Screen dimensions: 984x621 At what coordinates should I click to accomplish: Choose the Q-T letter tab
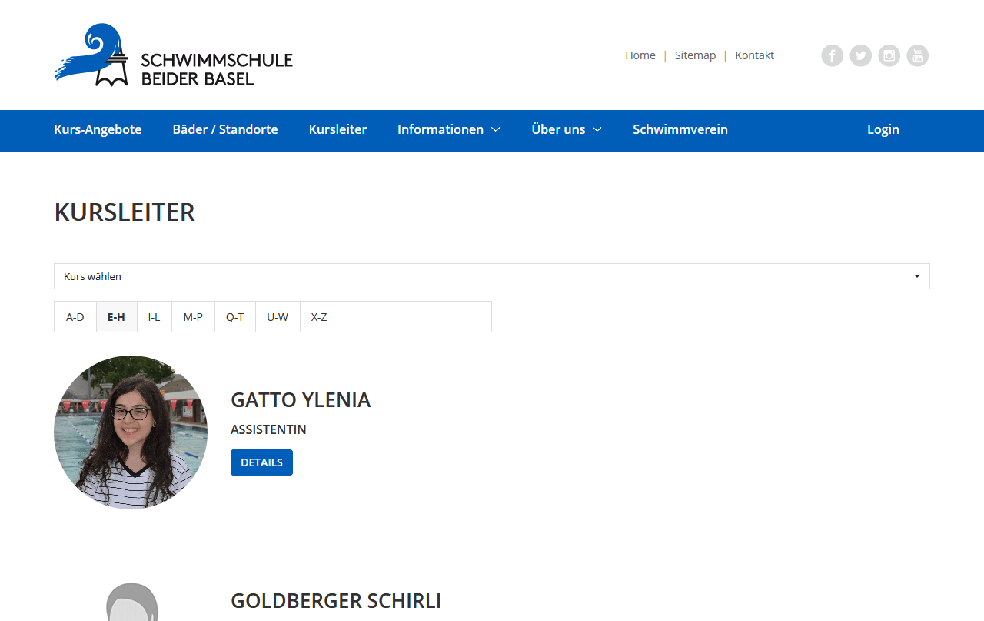pyautogui.click(x=234, y=317)
